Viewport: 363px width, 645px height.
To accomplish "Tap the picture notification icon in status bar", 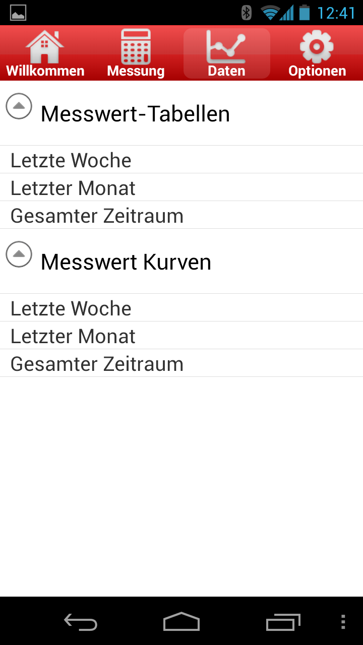I will [x=18, y=13].
